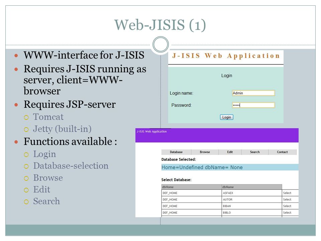Click the BIBAN dbName cell

click(252, 206)
